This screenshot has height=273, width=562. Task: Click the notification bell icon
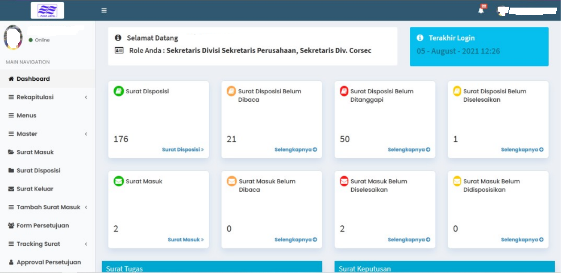pyautogui.click(x=481, y=10)
